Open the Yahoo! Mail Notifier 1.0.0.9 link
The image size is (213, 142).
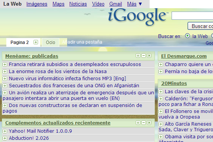click(x=40, y=131)
